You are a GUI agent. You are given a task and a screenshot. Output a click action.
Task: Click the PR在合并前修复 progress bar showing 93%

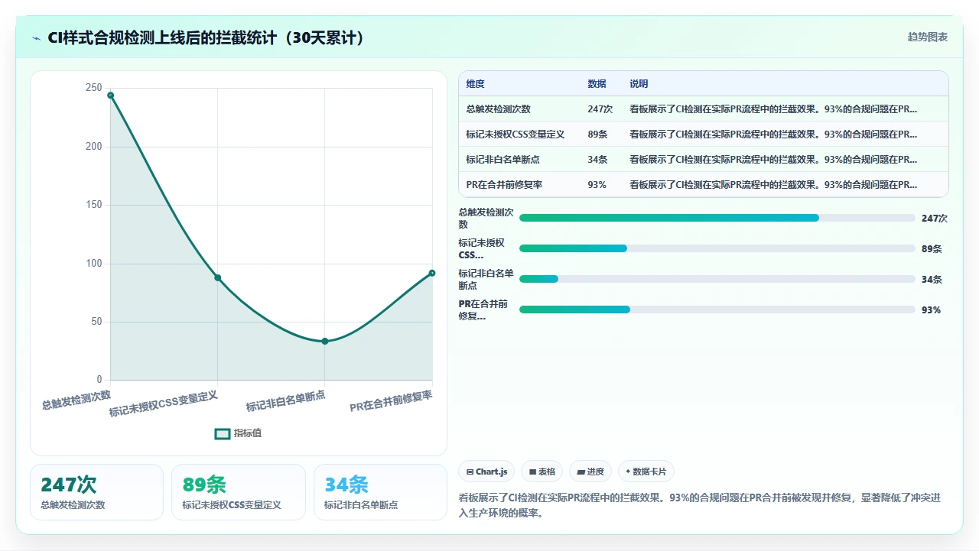(x=717, y=310)
